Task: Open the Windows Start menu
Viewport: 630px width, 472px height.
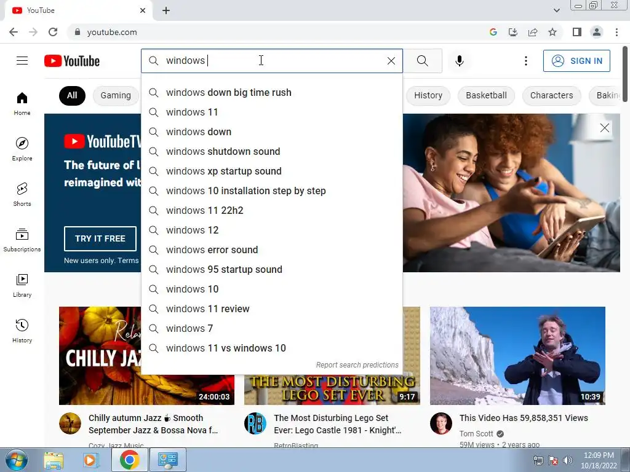Action: (17, 460)
